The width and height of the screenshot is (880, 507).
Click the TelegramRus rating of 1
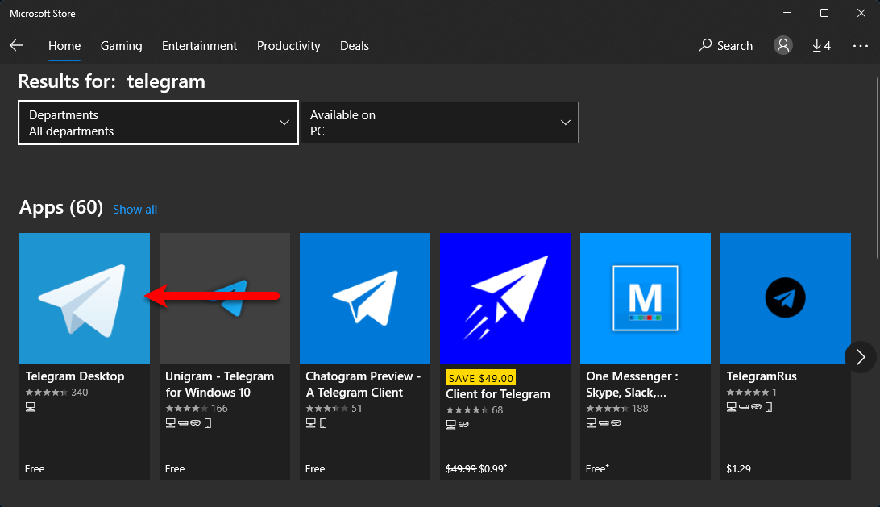(x=774, y=393)
